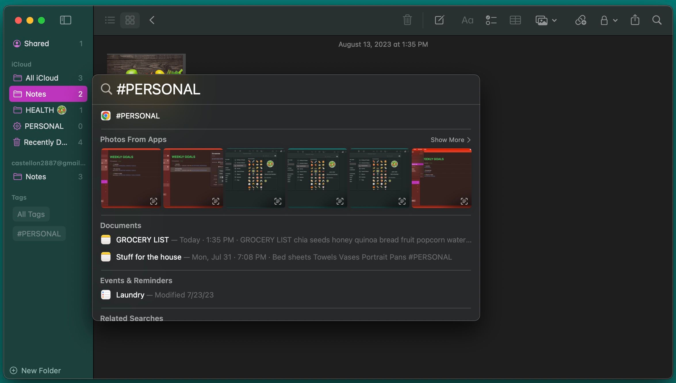
Task: Show More photos from apps
Action: point(450,140)
